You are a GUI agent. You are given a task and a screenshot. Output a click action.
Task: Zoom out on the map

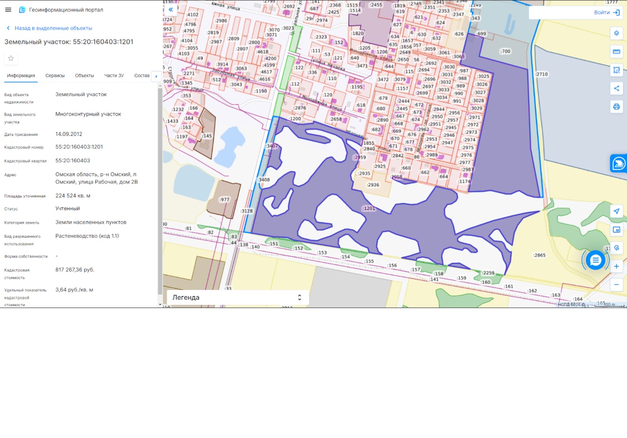point(616,284)
